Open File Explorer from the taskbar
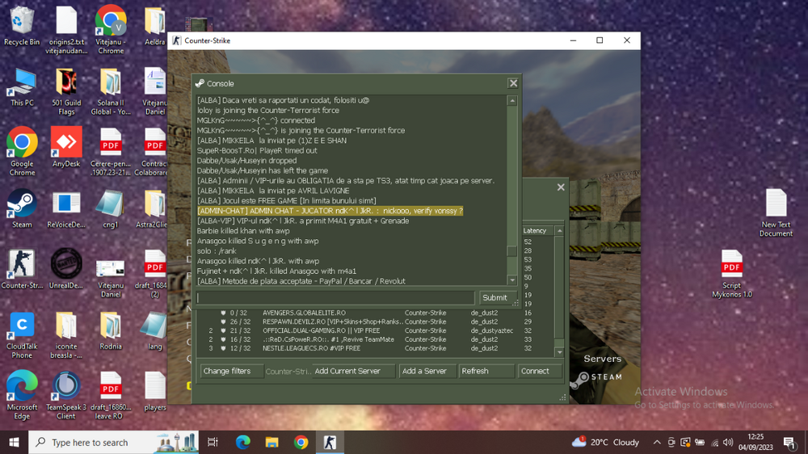Image resolution: width=808 pixels, height=454 pixels. point(272,442)
